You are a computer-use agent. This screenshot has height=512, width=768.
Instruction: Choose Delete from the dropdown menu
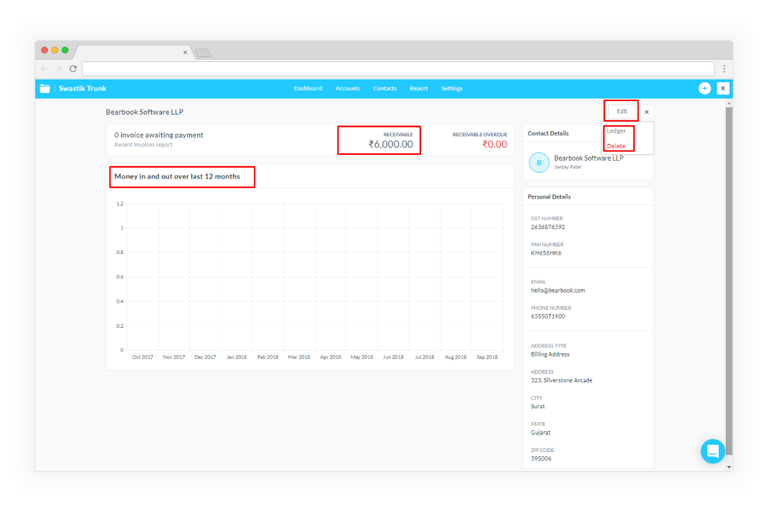tap(616, 146)
